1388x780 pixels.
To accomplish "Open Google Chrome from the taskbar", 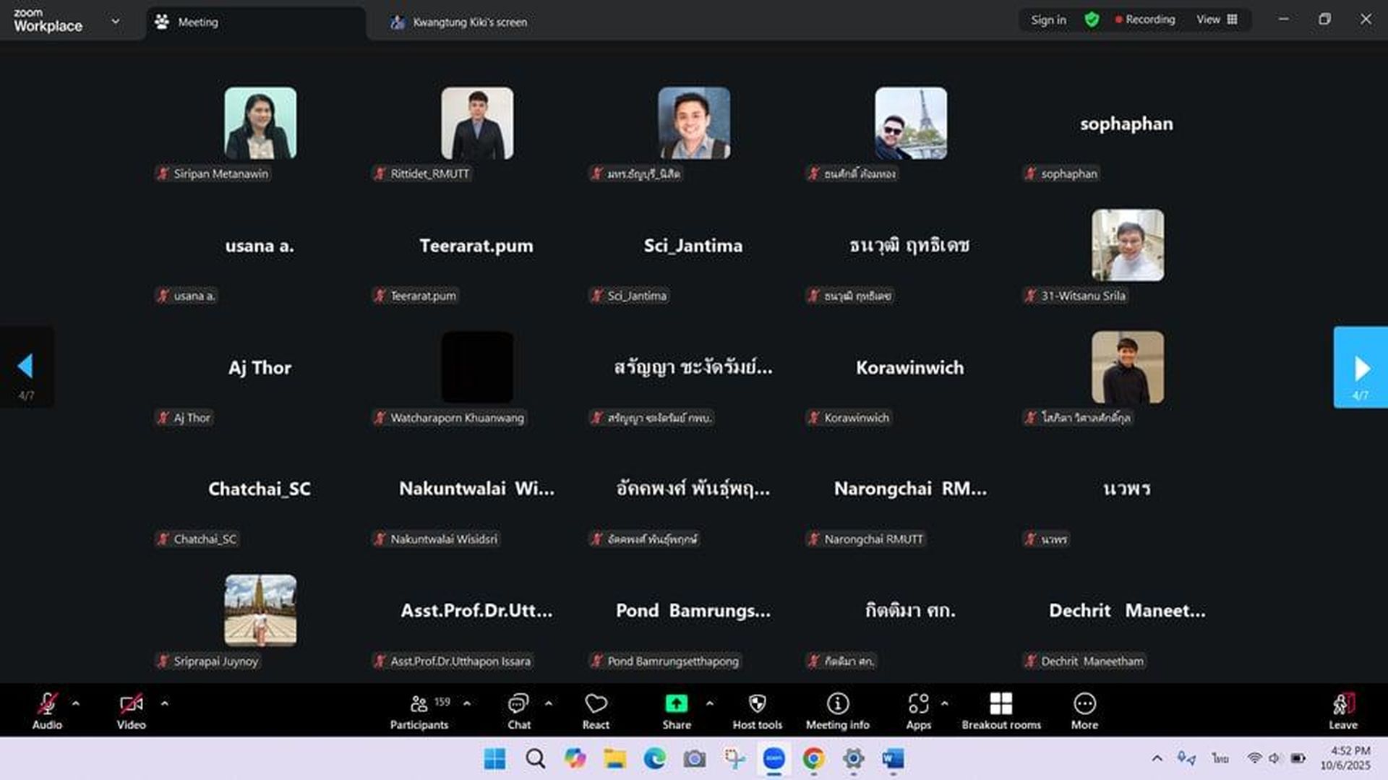I will click(813, 758).
